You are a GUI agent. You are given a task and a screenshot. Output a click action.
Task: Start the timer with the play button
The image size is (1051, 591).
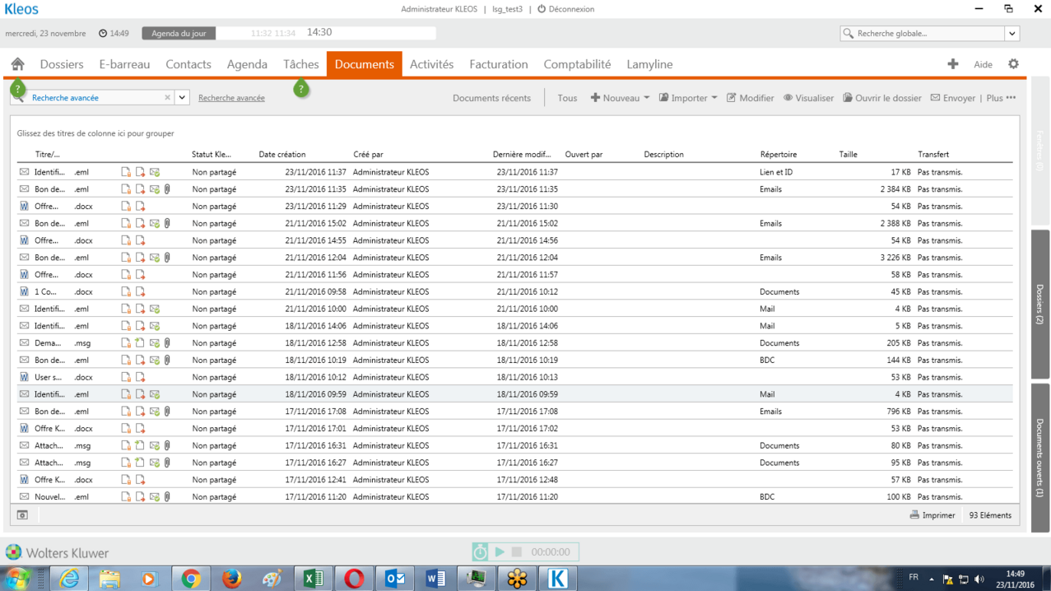click(500, 551)
